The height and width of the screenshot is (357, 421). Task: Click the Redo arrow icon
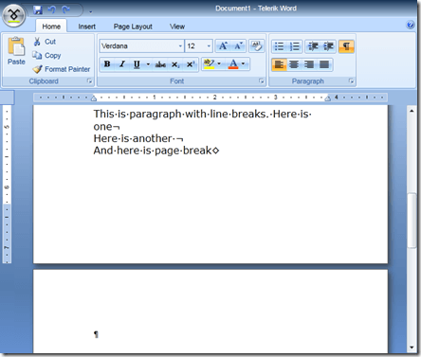65,10
